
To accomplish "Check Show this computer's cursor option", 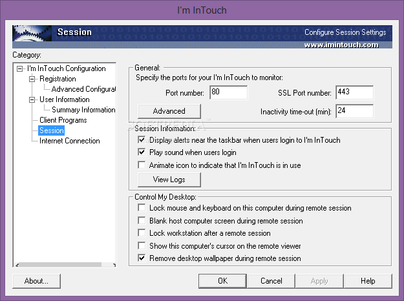I will click(x=142, y=245).
